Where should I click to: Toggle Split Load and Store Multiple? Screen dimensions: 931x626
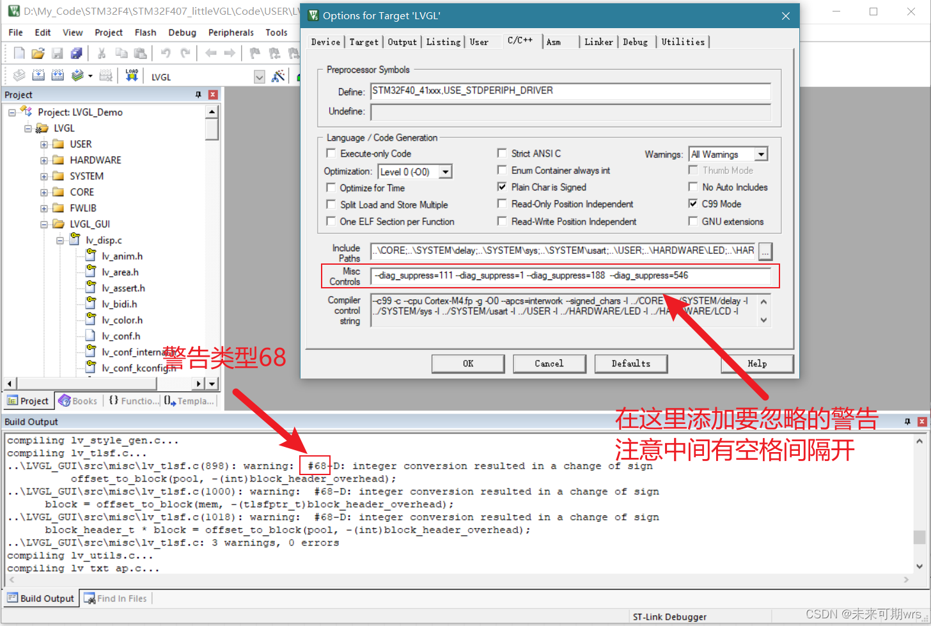coord(331,205)
